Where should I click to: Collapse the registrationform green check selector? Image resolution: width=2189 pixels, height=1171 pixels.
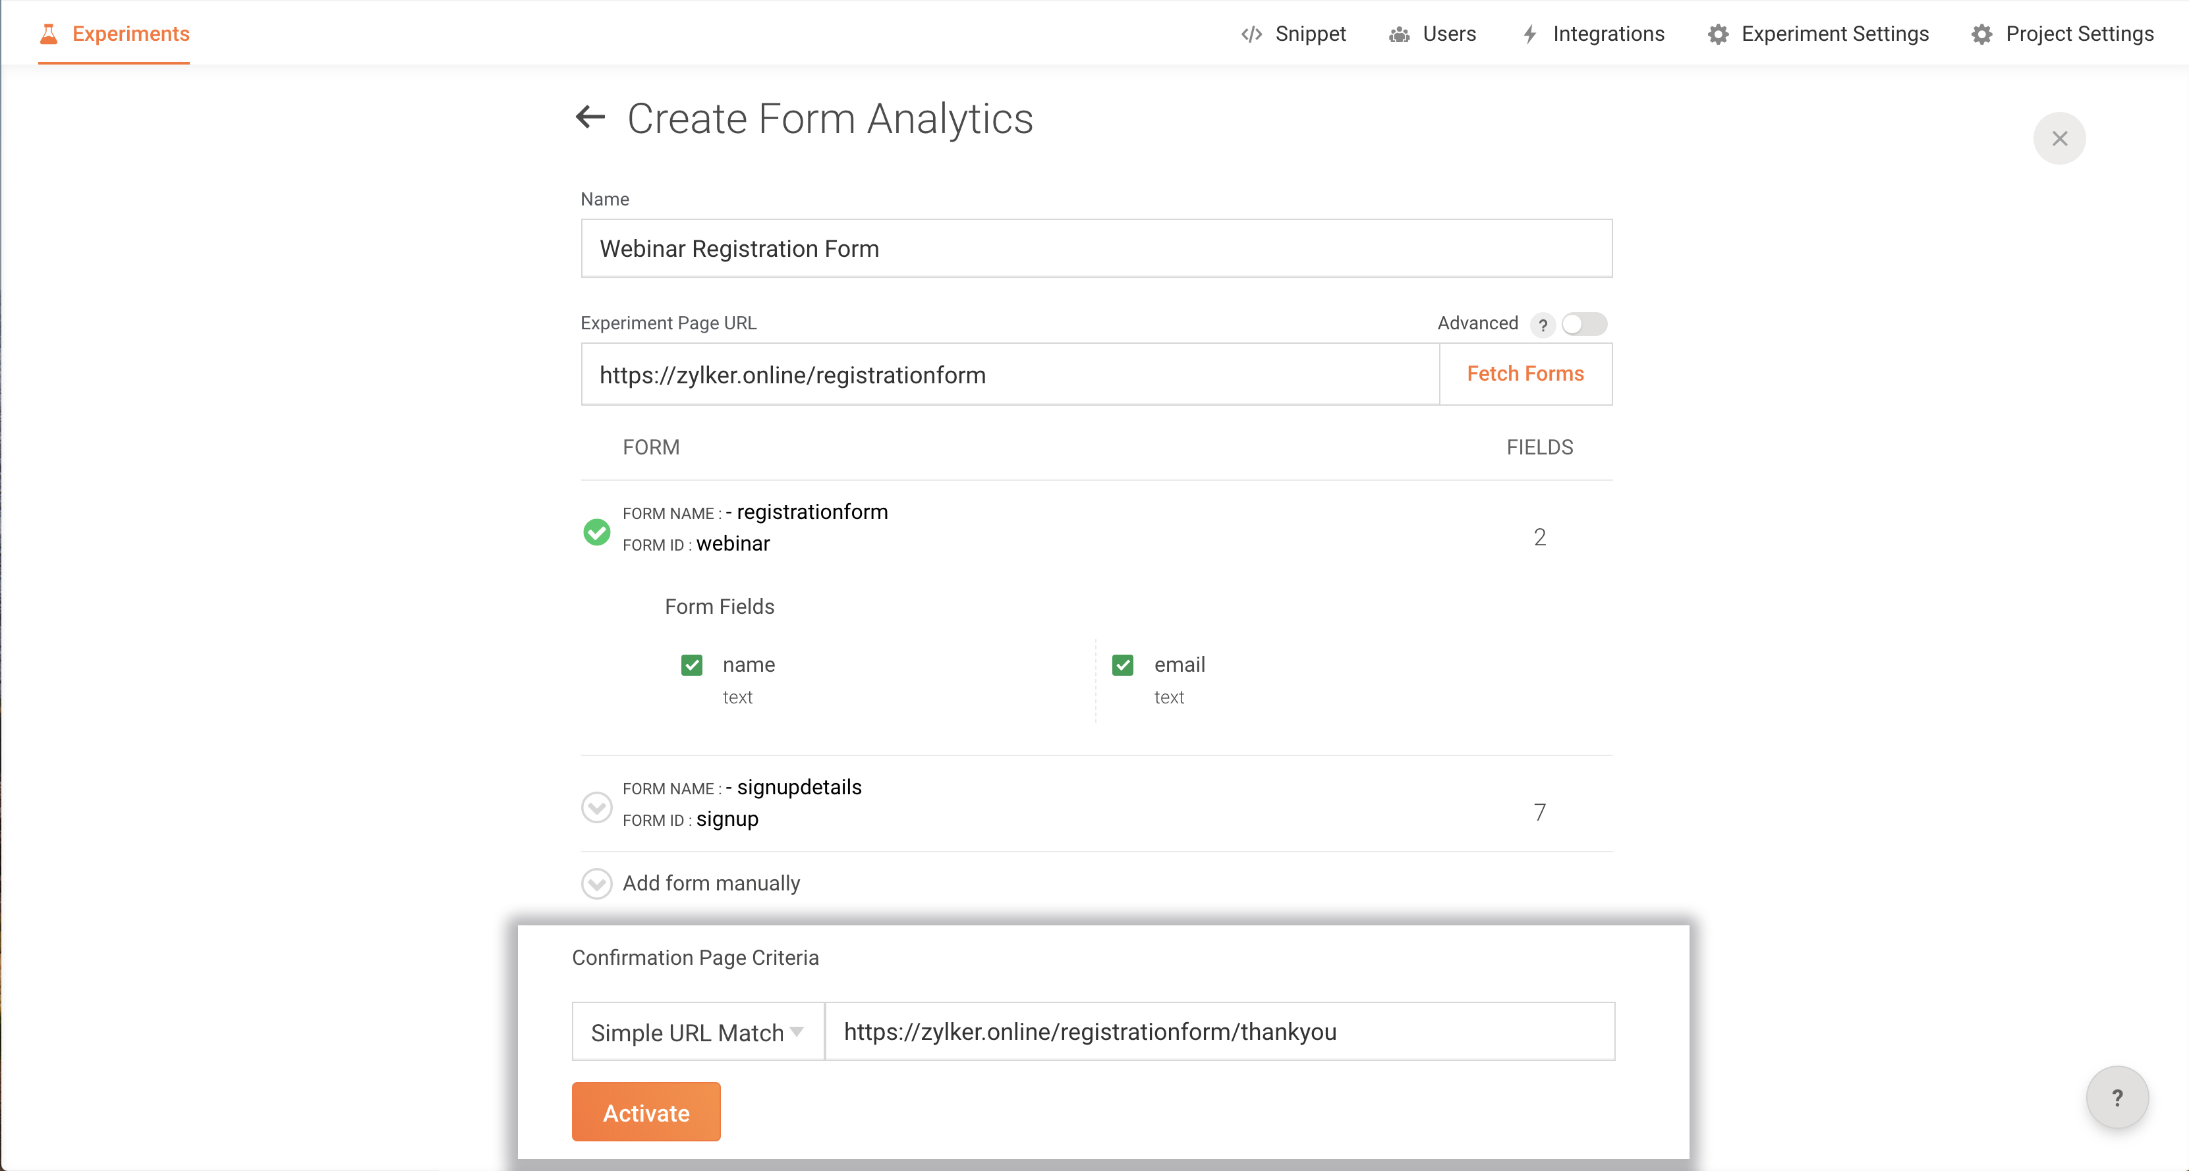(x=596, y=532)
